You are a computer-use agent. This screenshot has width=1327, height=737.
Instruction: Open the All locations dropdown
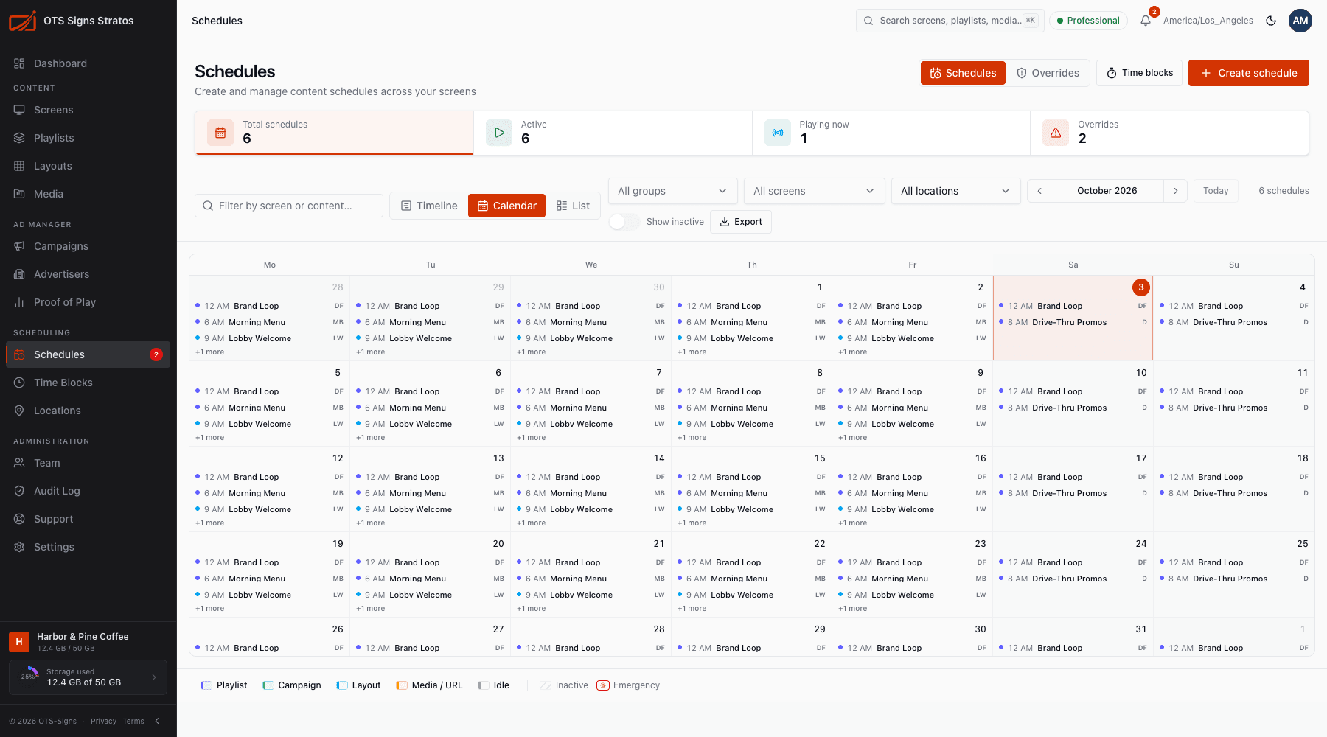point(955,191)
